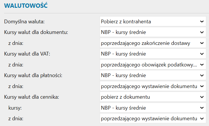Viewport: 209px width, 126px height.
Task: Click "z dnia:" label below VAT rates
Action: (x=16, y=65)
